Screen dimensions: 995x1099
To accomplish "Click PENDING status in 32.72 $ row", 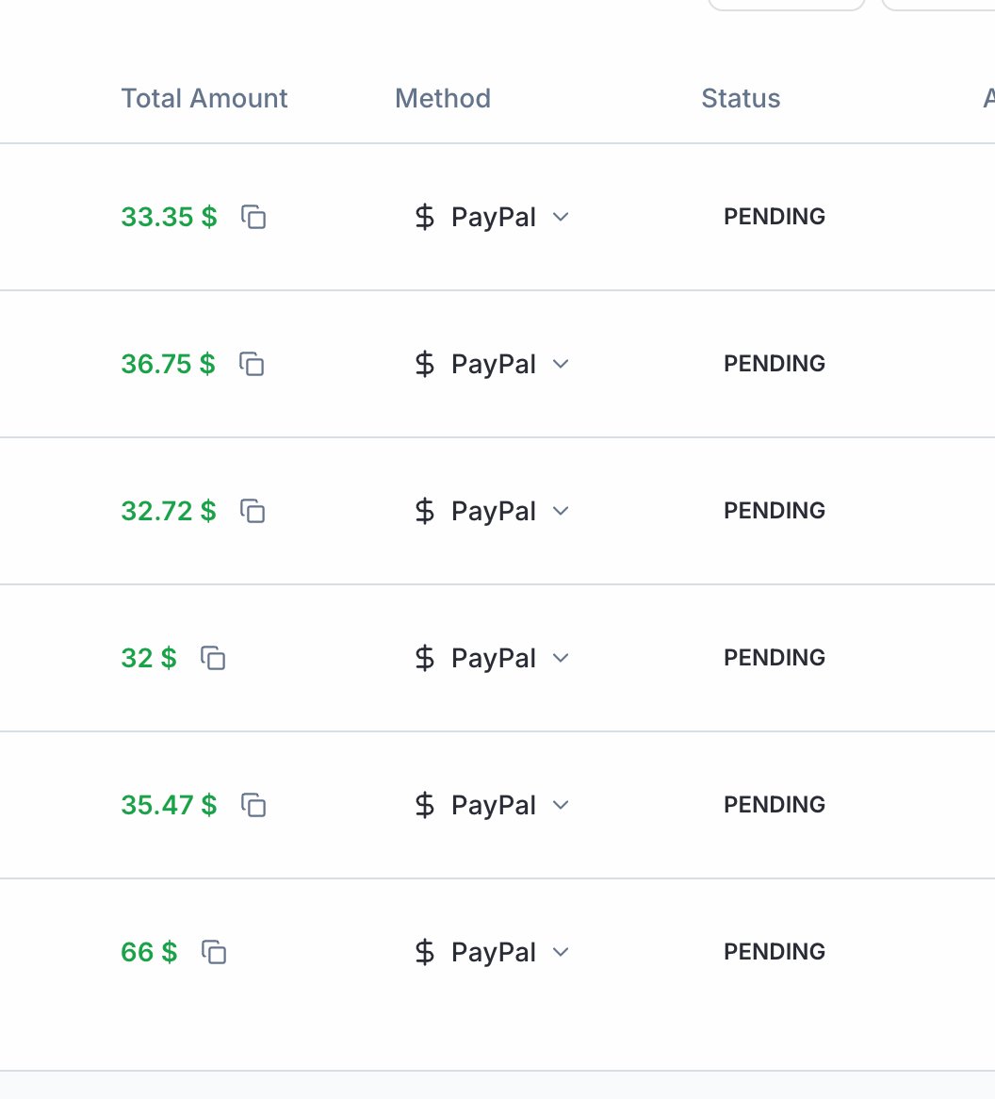I will point(775,510).
